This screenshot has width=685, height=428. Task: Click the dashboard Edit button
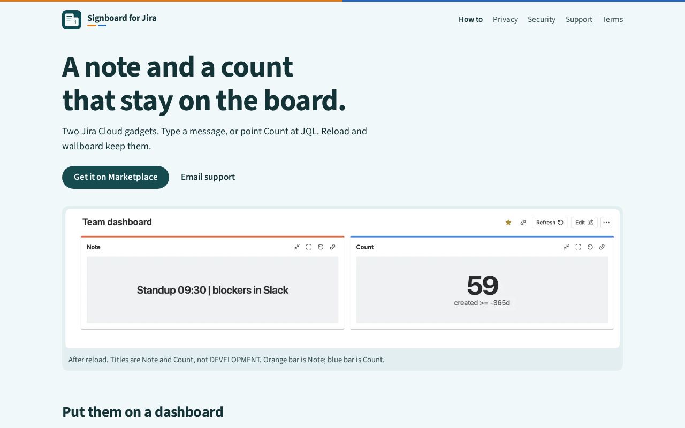[584, 223]
